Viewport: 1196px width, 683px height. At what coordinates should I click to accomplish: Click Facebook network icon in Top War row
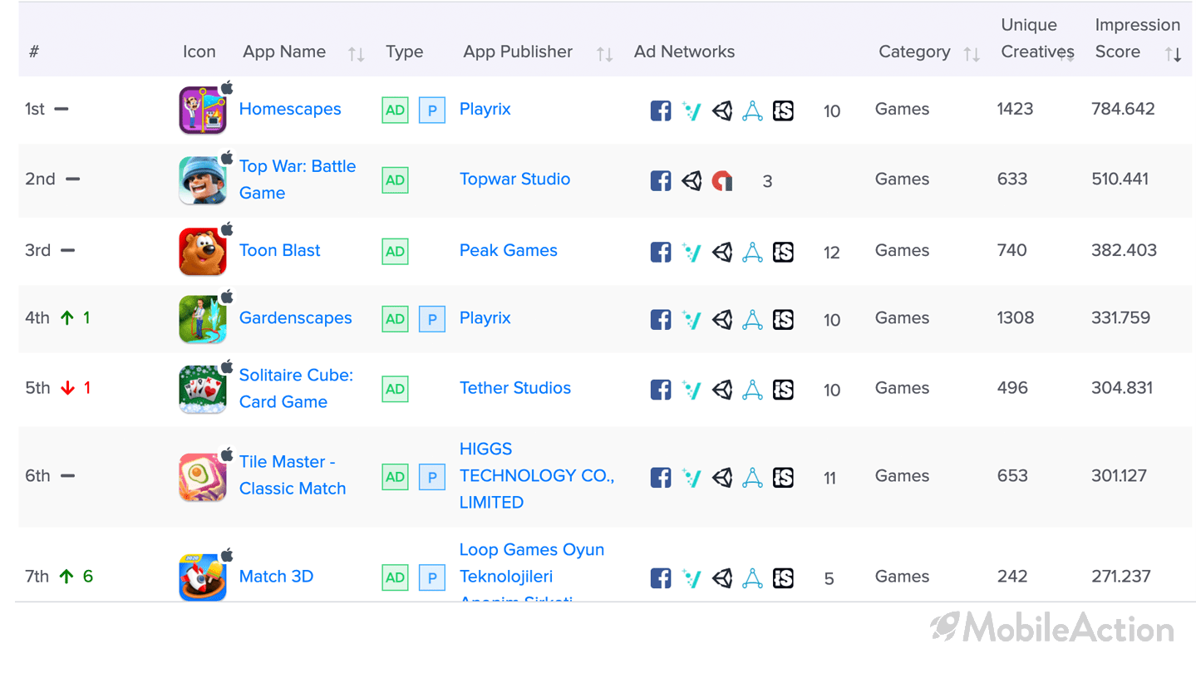tap(661, 180)
